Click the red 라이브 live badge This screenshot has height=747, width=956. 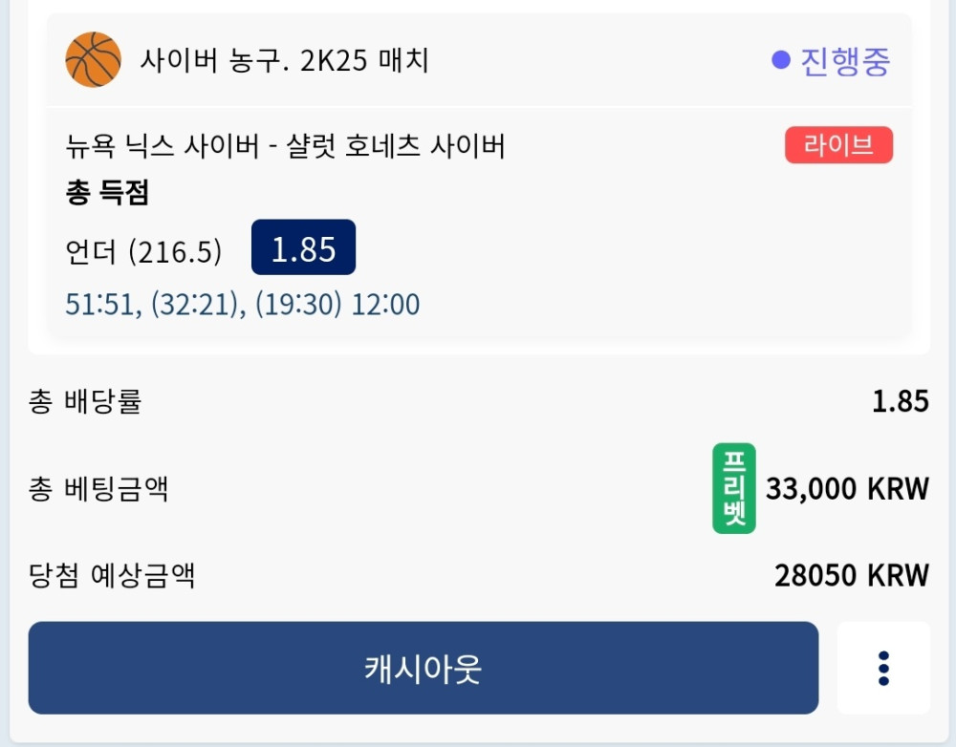(838, 145)
